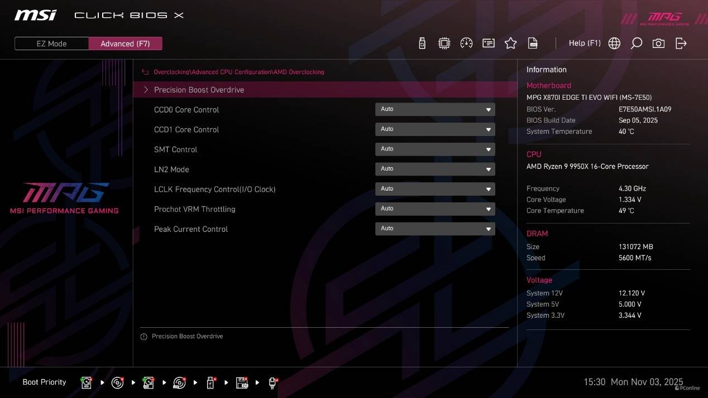Image resolution: width=708 pixels, height=398 pixels.
Task: Open the SMT Control dropdown
Action: click(435, 149)
